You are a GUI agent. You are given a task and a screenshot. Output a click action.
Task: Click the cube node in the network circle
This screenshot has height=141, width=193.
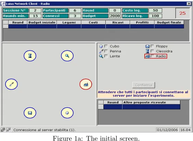(67, 113)
